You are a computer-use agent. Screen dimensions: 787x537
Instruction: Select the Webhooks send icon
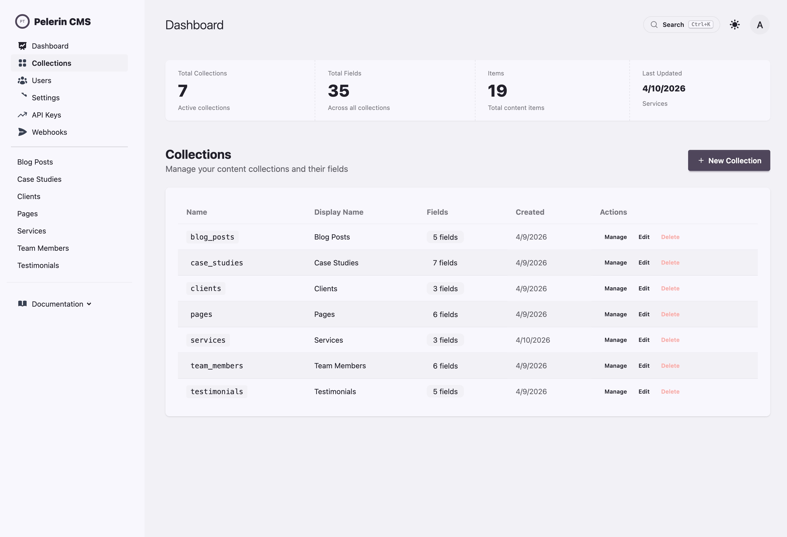[22, 132]
